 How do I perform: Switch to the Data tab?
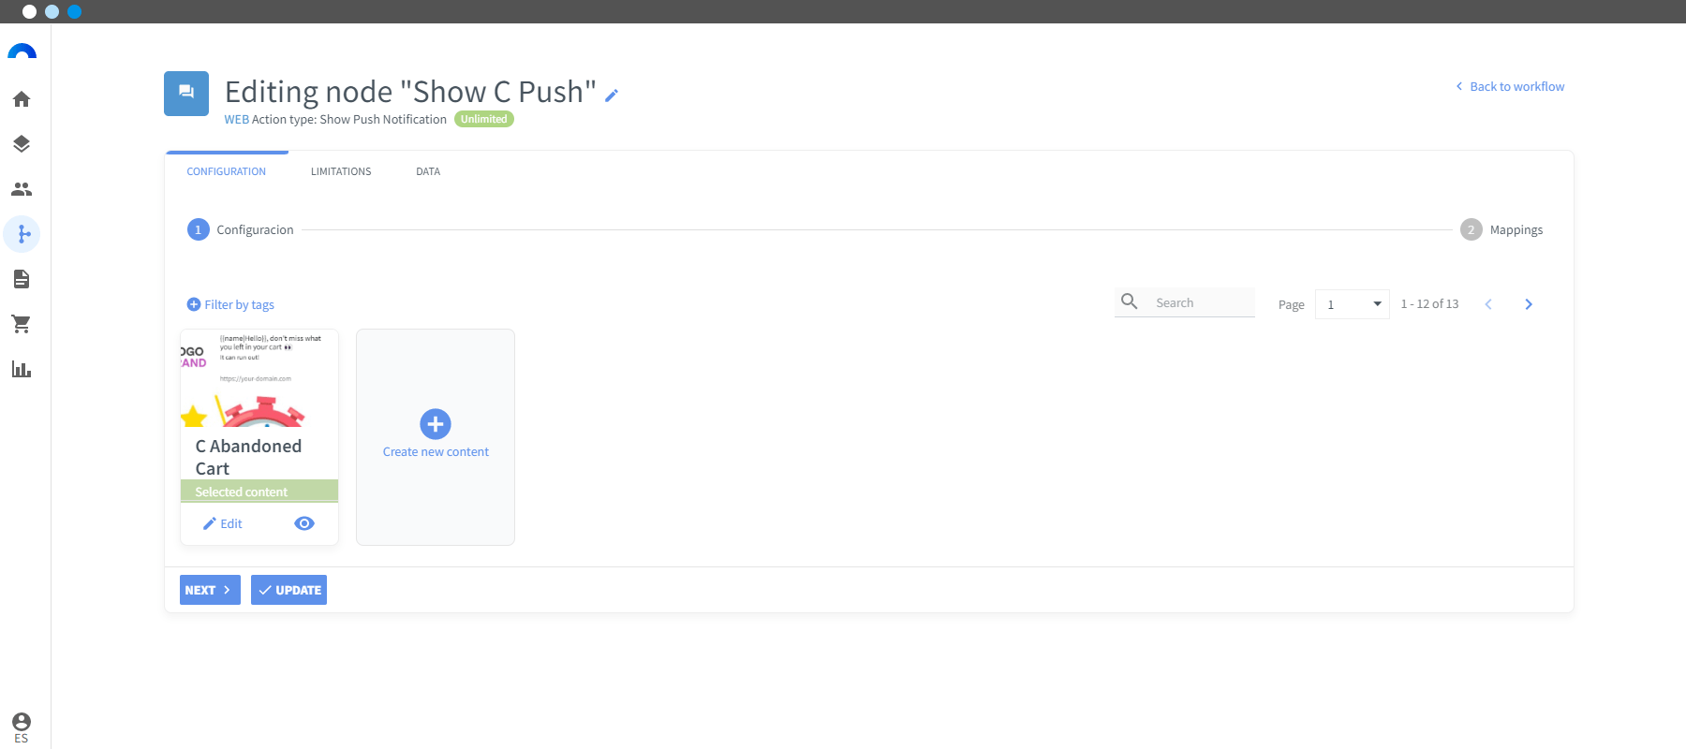click(428, 171)
